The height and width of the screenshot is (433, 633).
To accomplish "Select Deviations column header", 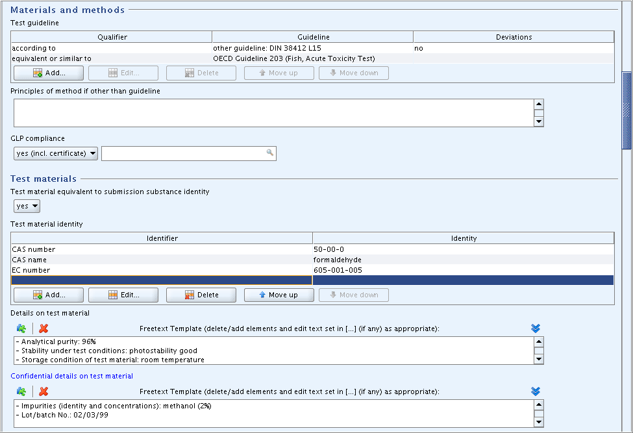I will pos(514,37).
